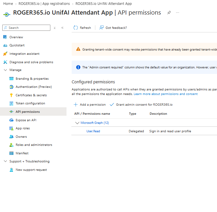Click Add a permission text

click(x=93, y=105)
